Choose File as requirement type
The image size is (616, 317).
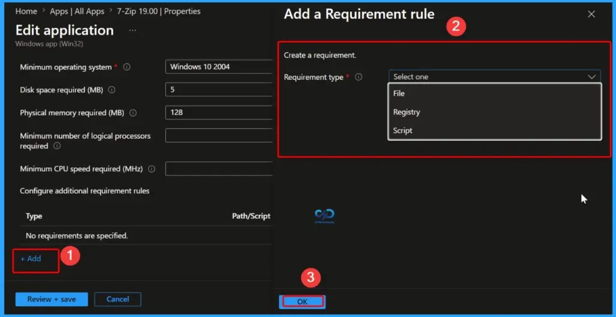pyautogui.click(x=494, y=94)
